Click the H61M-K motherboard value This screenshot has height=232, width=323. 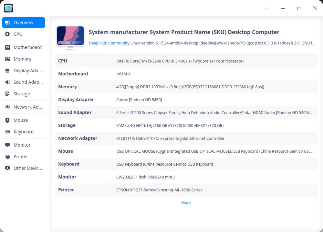tap(123, 74)
